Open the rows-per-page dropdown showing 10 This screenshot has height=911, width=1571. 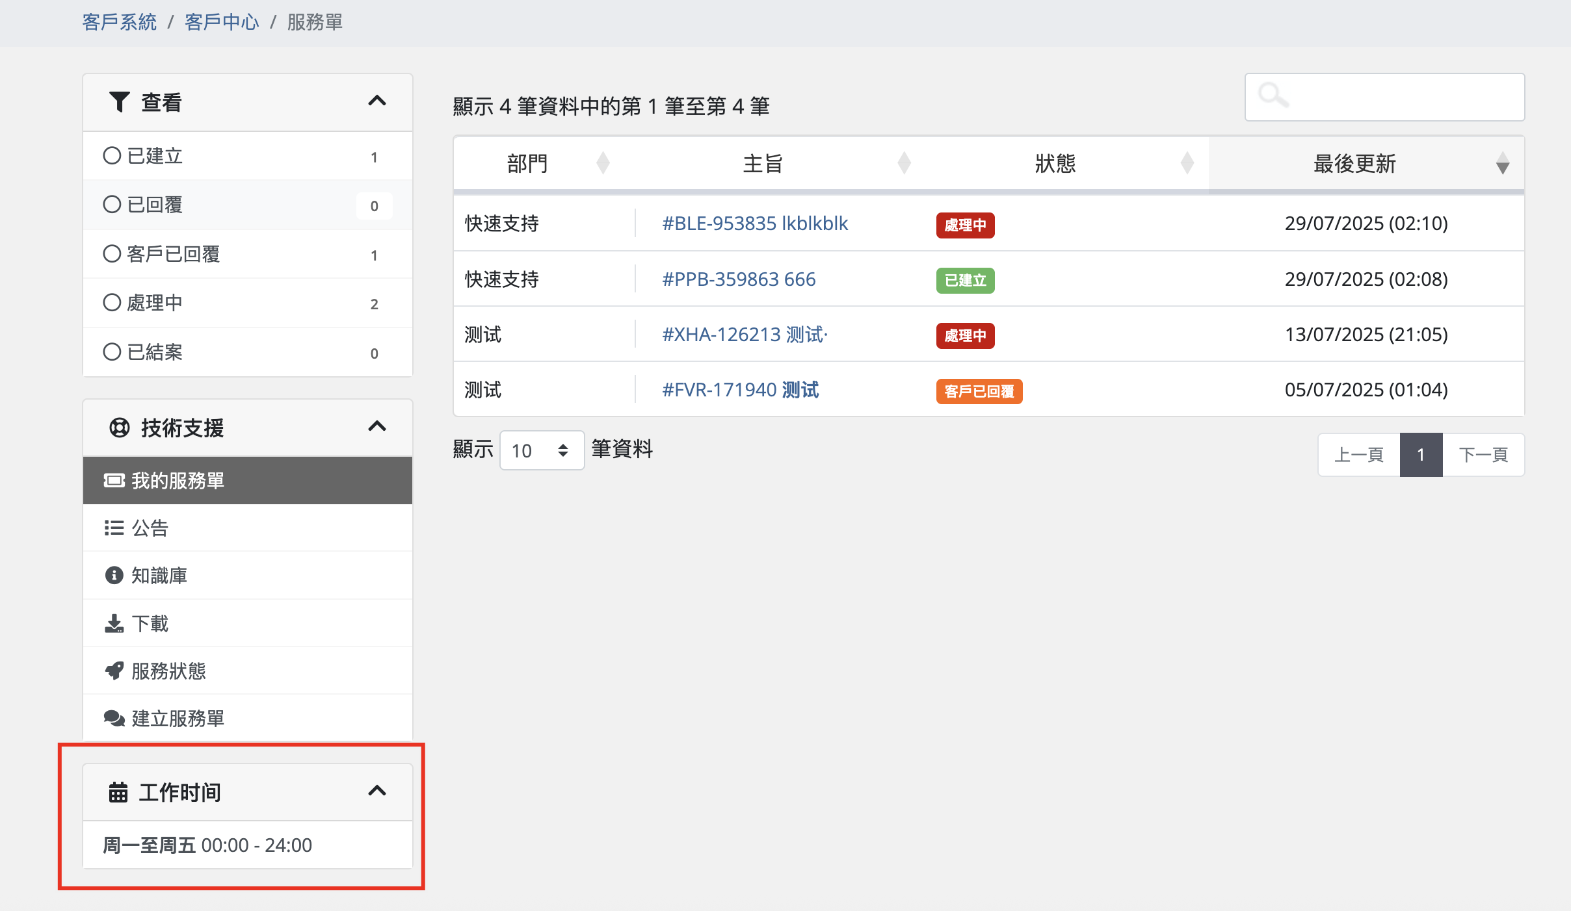[x=541, y=450]
